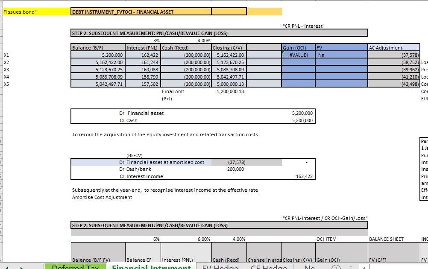Screen dimensions: 428x269
Task: Select the #VALUE! error cell
Action: [x=298, y=55]
